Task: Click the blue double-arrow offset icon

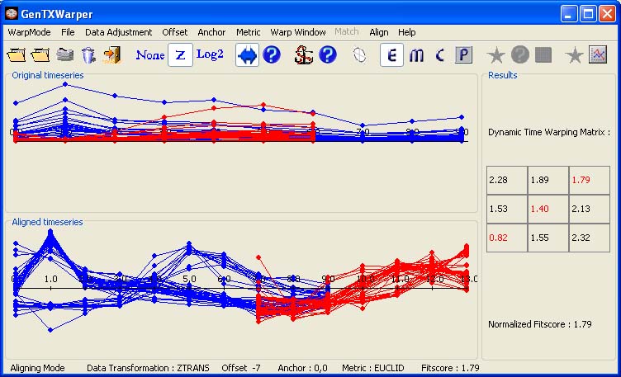Action: pos(247,55)
